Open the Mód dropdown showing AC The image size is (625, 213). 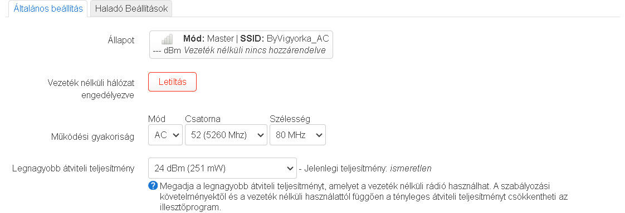[165, 135]
